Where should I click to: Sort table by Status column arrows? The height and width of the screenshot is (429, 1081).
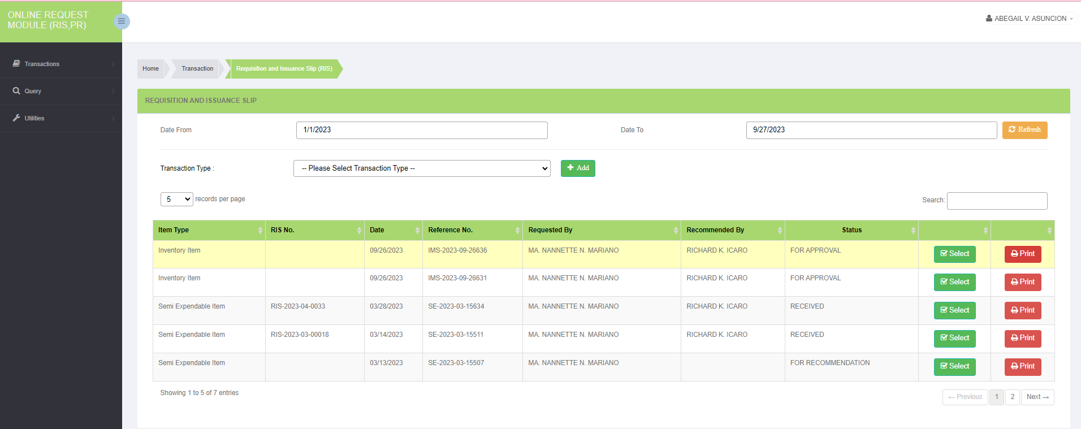[x=913, y=230]
